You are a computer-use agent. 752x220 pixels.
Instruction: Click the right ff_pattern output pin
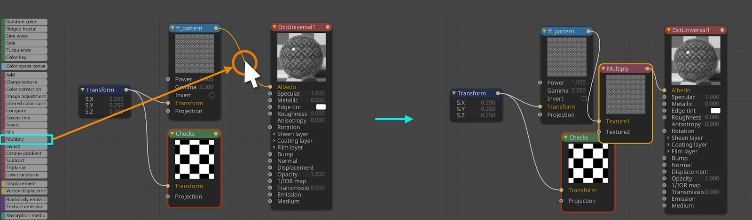pos(588,31)
